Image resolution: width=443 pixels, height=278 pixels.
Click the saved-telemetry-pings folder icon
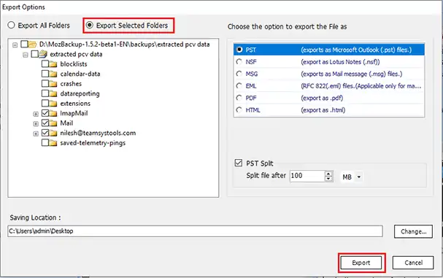tap(53, 143)
